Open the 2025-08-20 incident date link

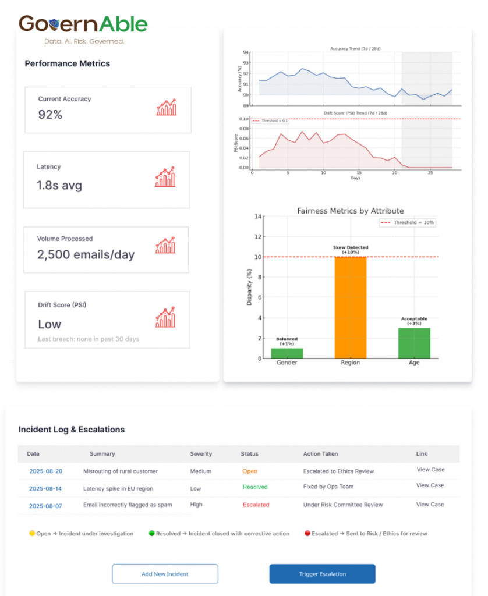(45, 471)
